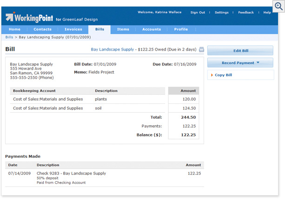Image resolution: width=285 pixels, height=199 pixels.
Task: Click the 07/14/2009 payment date
Action: pos(19,173)
